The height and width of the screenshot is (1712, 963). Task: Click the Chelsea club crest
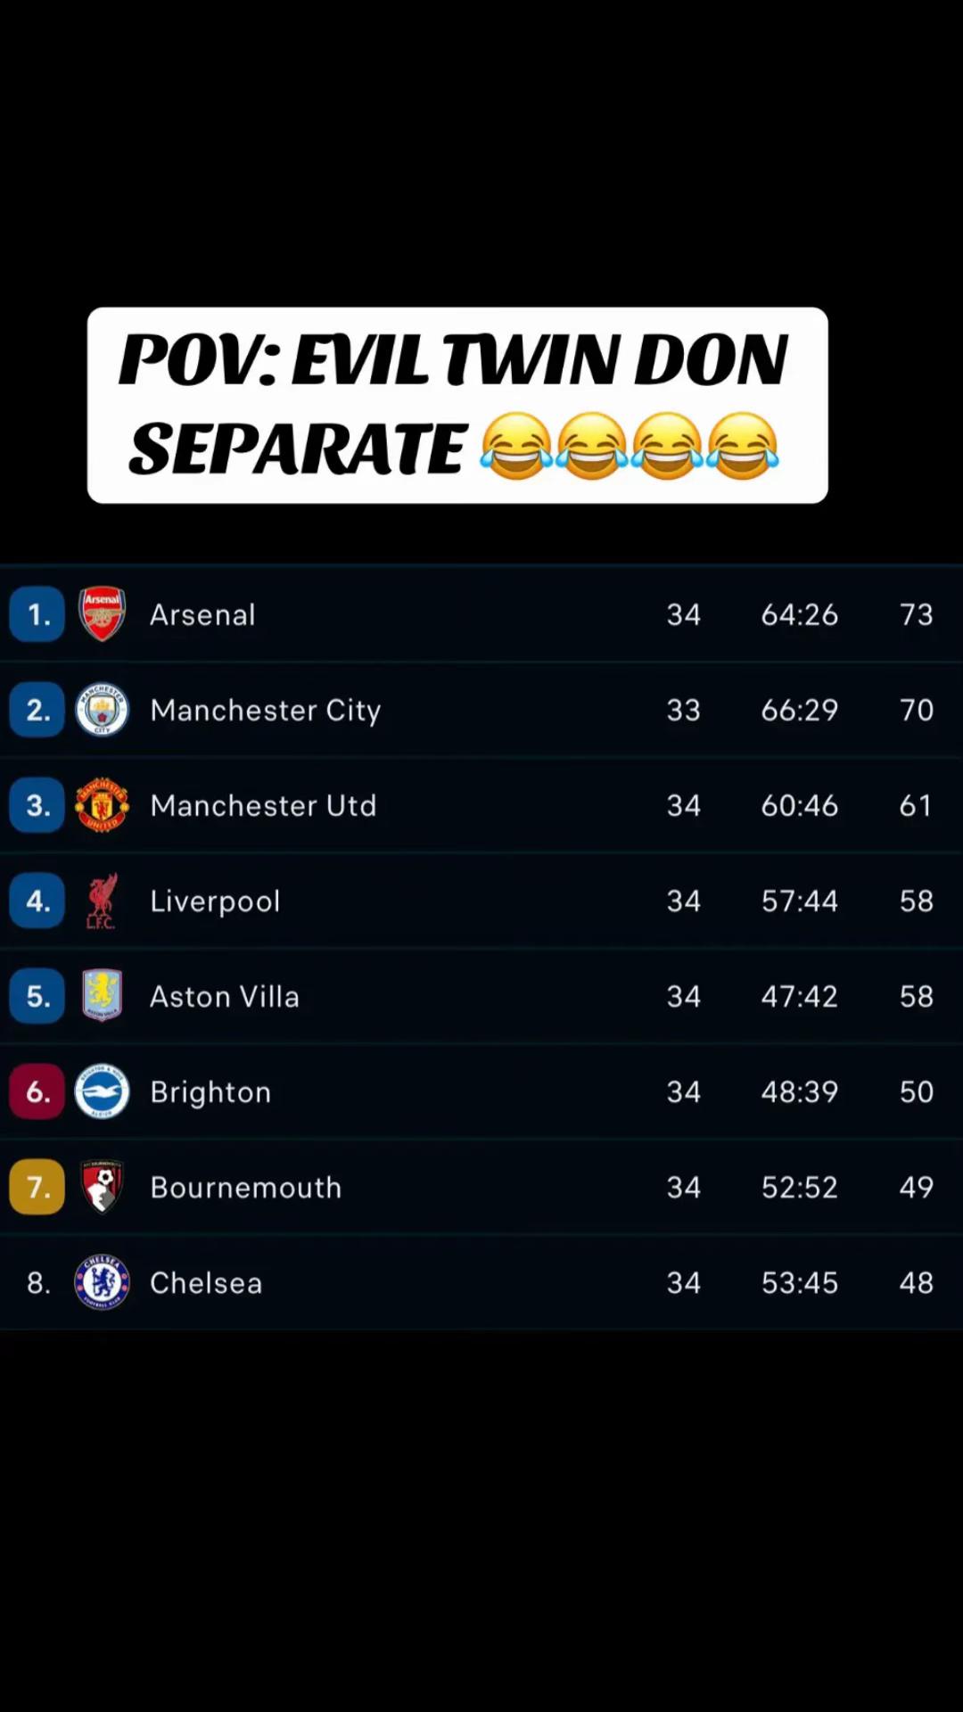102,1282
